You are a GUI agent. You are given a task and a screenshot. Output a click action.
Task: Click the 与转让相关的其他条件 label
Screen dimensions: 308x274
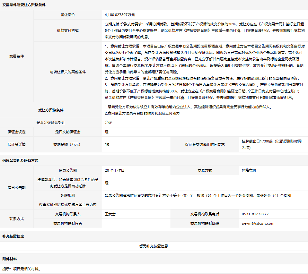(x=67, y=72)
